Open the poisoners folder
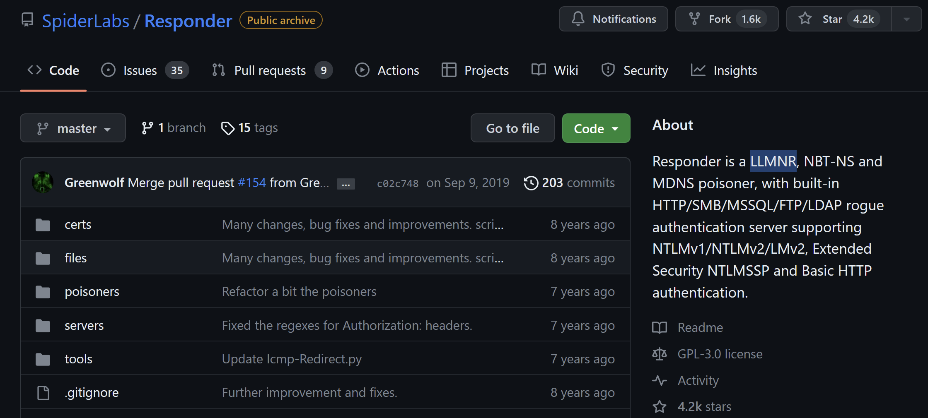928x418 pixels. [92, 292]
